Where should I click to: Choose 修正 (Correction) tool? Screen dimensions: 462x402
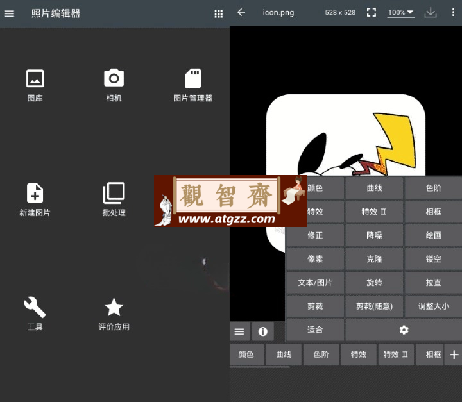[x=315, y=235]
